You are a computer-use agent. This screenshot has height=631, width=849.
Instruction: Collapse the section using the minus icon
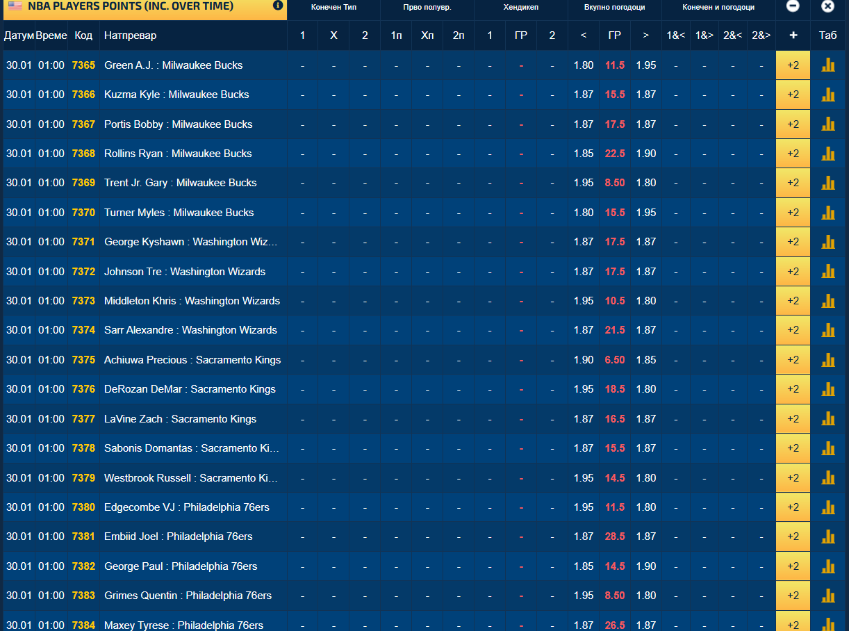(x=793, y=6)
